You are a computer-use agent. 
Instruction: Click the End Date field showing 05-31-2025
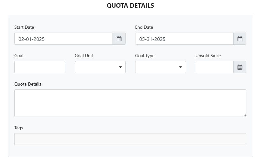184,39
